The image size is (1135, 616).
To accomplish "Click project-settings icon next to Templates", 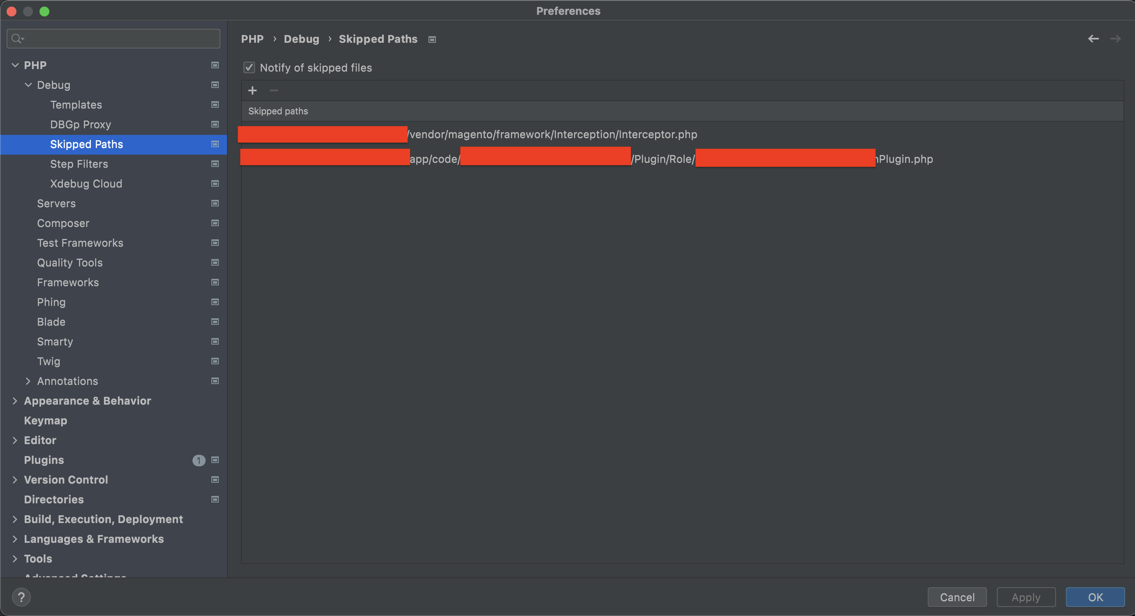I will pos(215,105).
